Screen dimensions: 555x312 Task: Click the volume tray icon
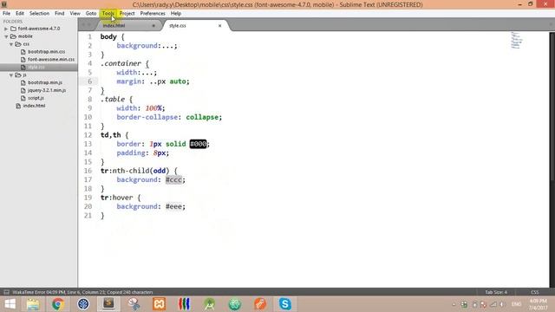(x=502, y=304)
